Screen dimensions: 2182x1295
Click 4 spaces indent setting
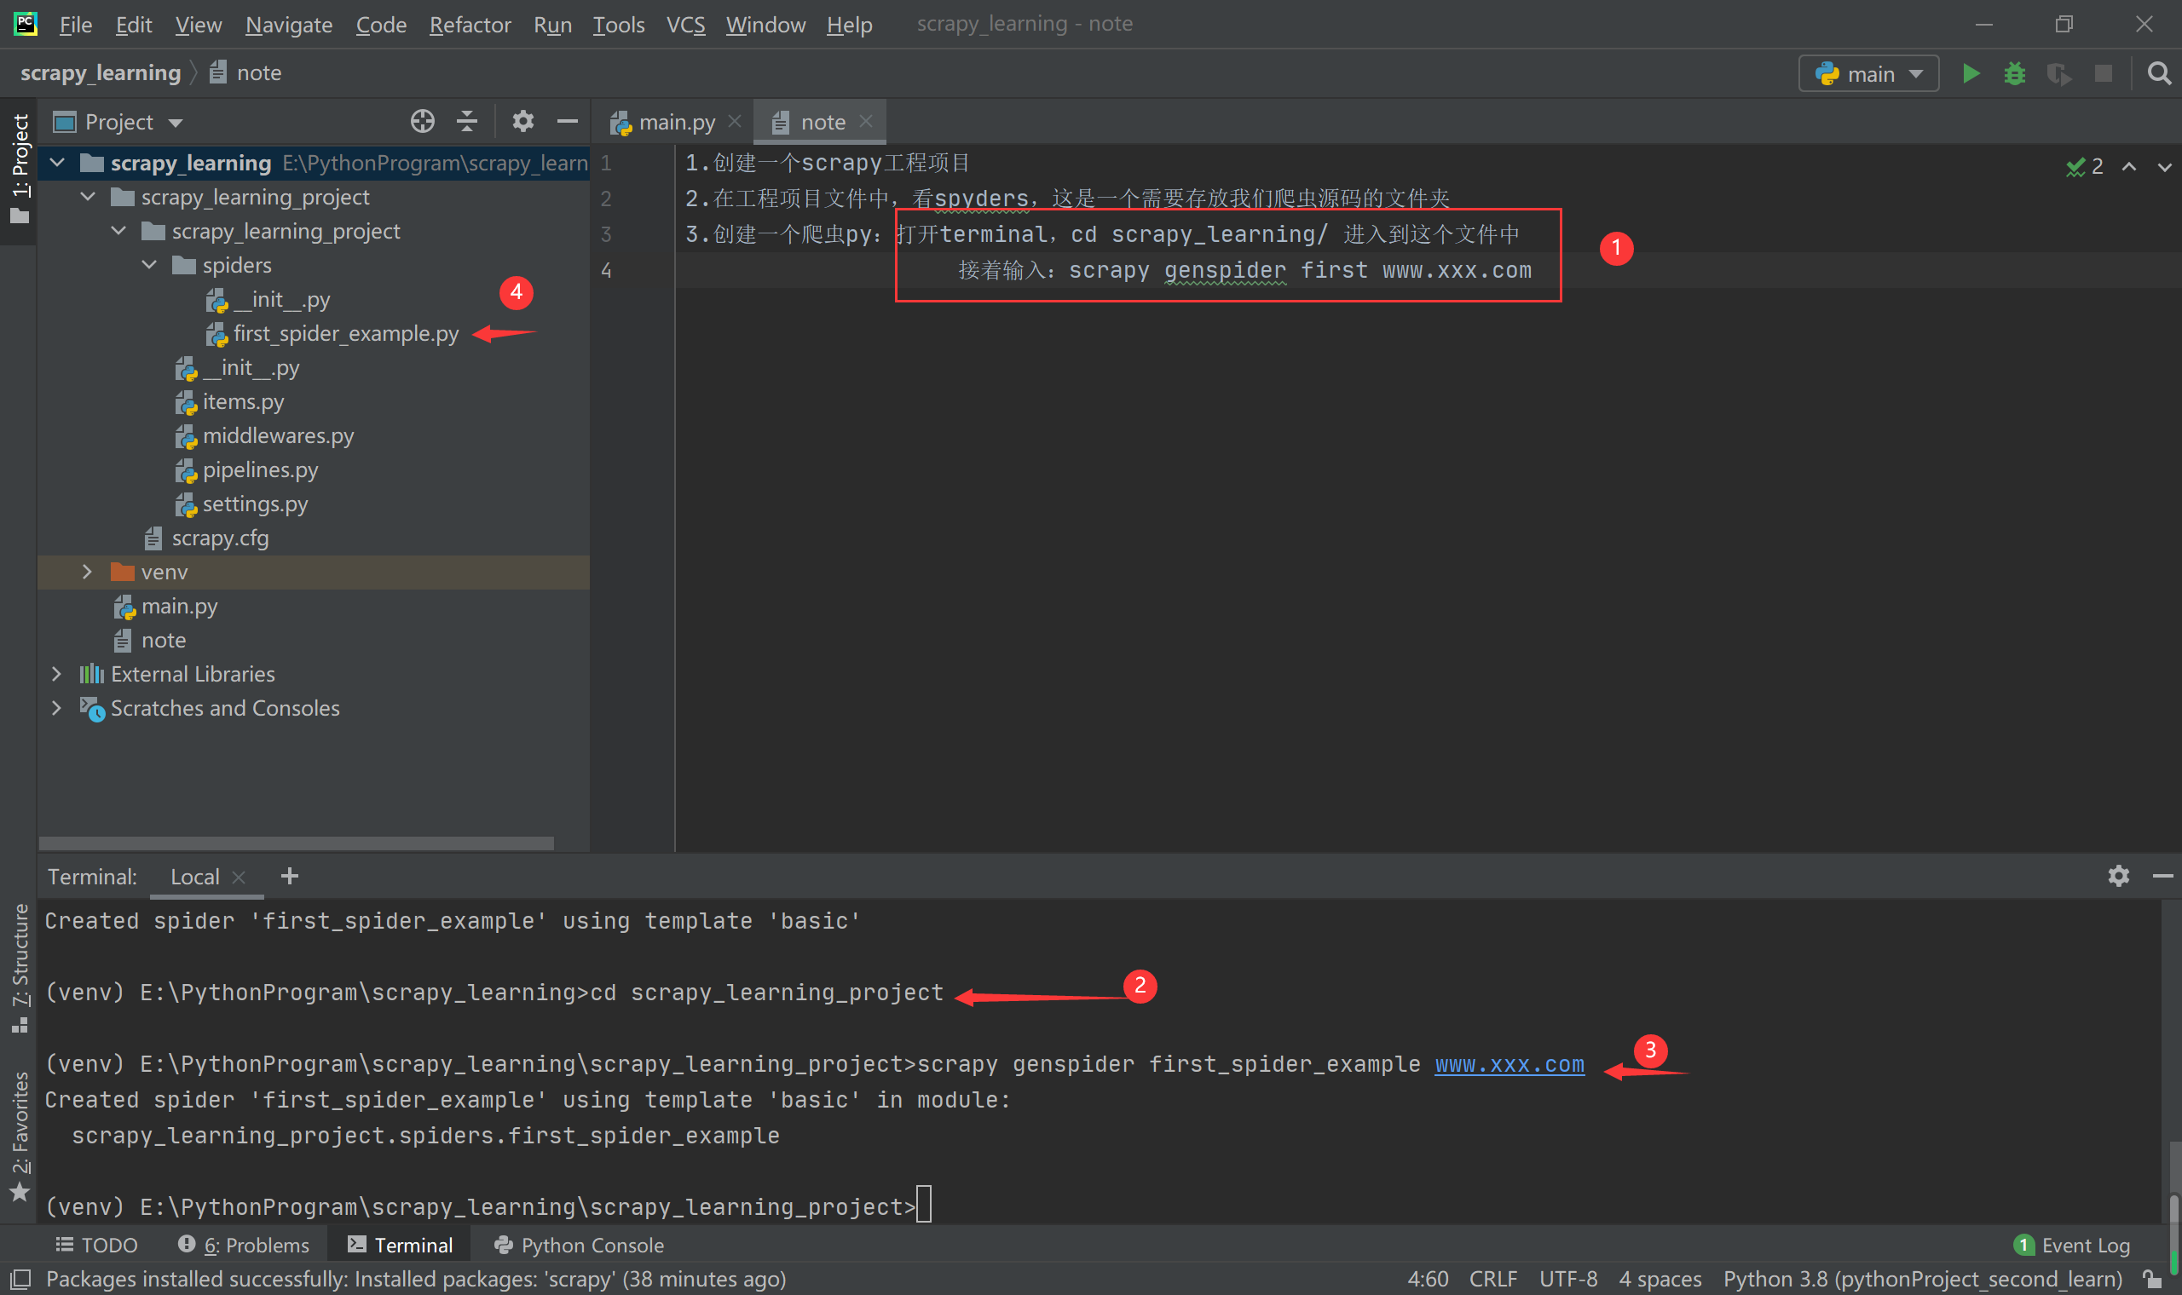(x=1660, y=1280)
